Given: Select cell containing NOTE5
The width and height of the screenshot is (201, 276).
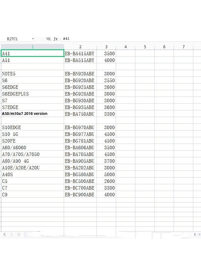Looking at the screenshot, I should click(x=33, y=74).
